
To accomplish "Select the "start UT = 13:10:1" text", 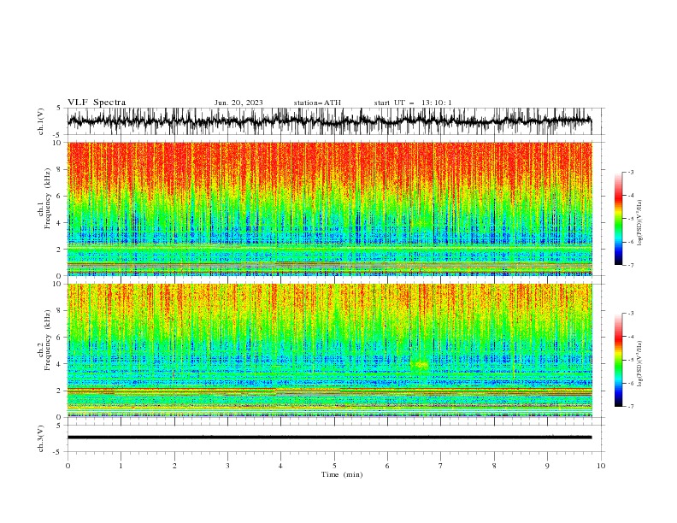I will click(413, 103).
